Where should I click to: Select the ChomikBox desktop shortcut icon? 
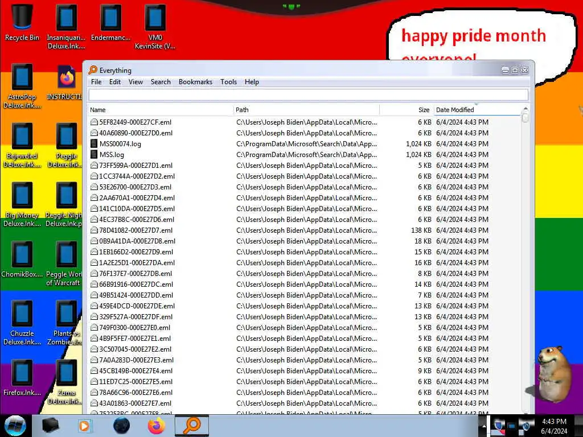click(x=22, y=254)
